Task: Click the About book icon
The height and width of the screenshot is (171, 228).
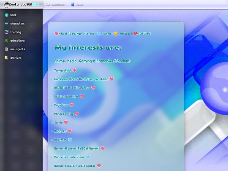Action: click(x=73, y=5)
